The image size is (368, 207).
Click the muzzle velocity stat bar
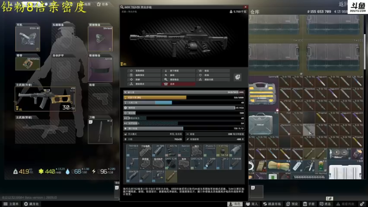coord(184,128)
